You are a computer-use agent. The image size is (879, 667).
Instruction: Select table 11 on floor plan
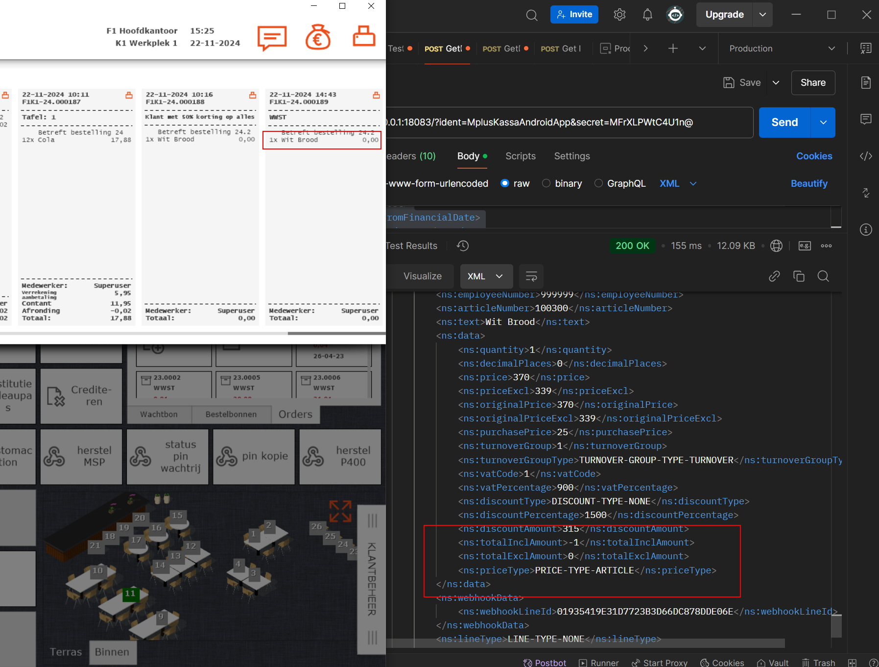click(x=130, y=593)
